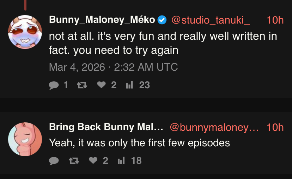The height and width of the screenshot is (179, 292).
Task: Visit the @bunnymaloney… handle link
Action: 214,127
